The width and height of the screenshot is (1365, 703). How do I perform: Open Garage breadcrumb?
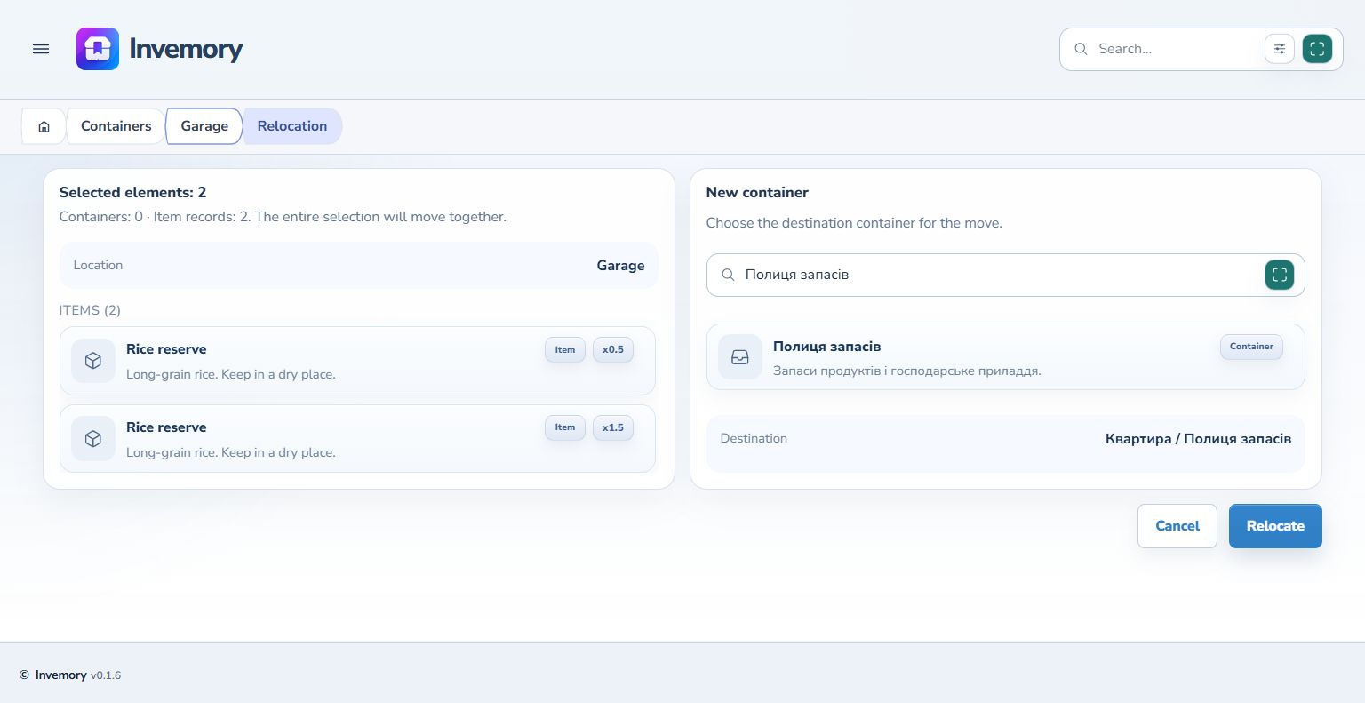204,126
